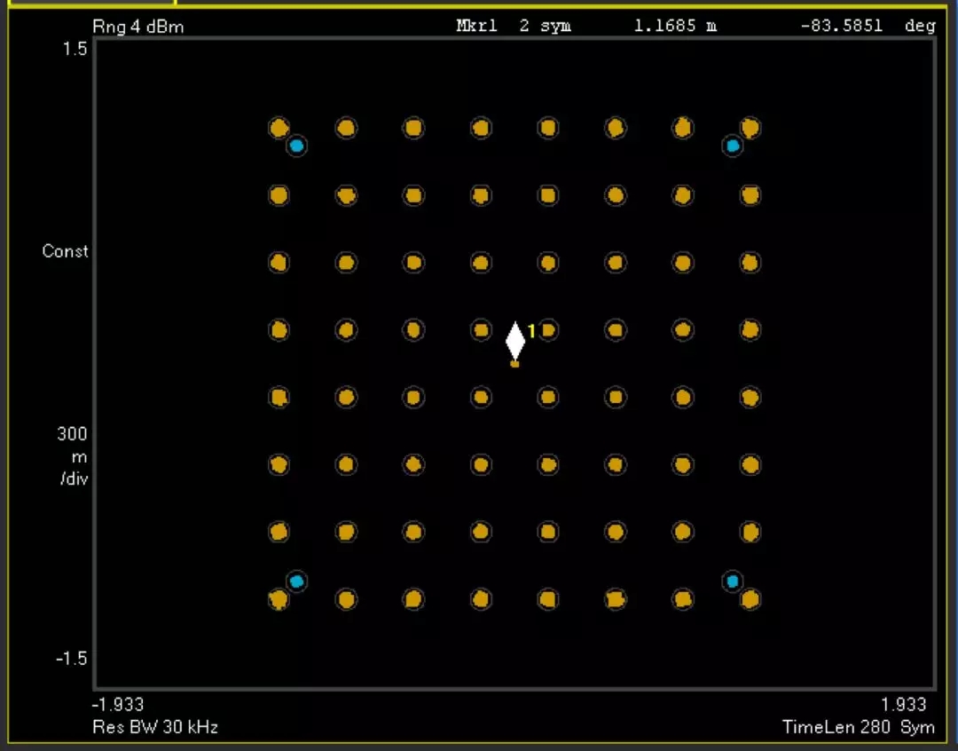Click the top-left corner orange constellation point
958x751 pixels.
click(279, 127)
